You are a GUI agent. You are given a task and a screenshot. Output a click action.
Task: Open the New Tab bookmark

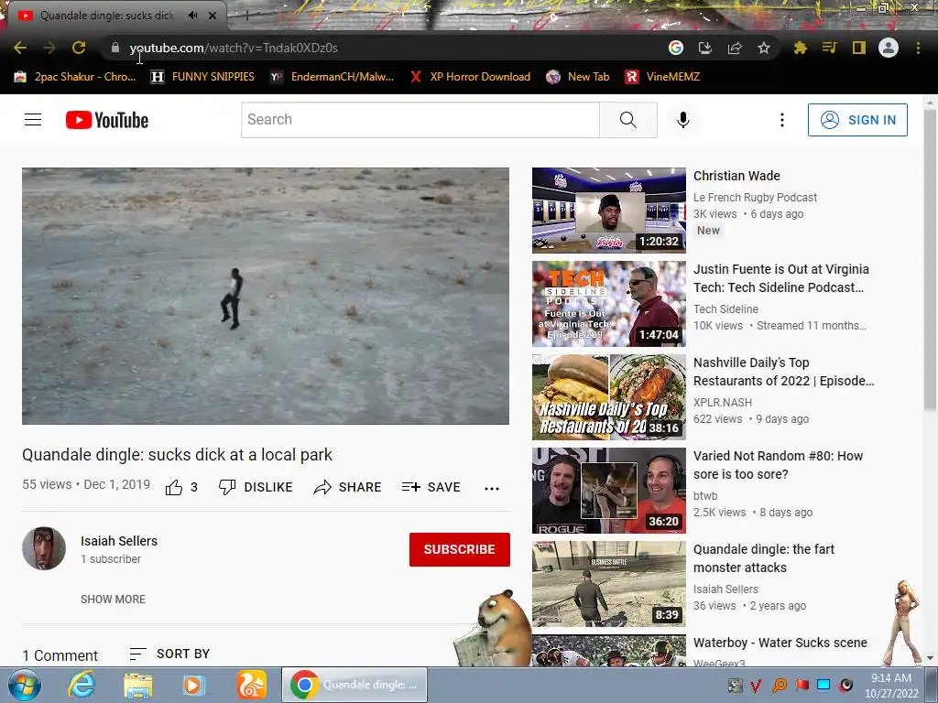pyautogui.click(x=578, y=77)
